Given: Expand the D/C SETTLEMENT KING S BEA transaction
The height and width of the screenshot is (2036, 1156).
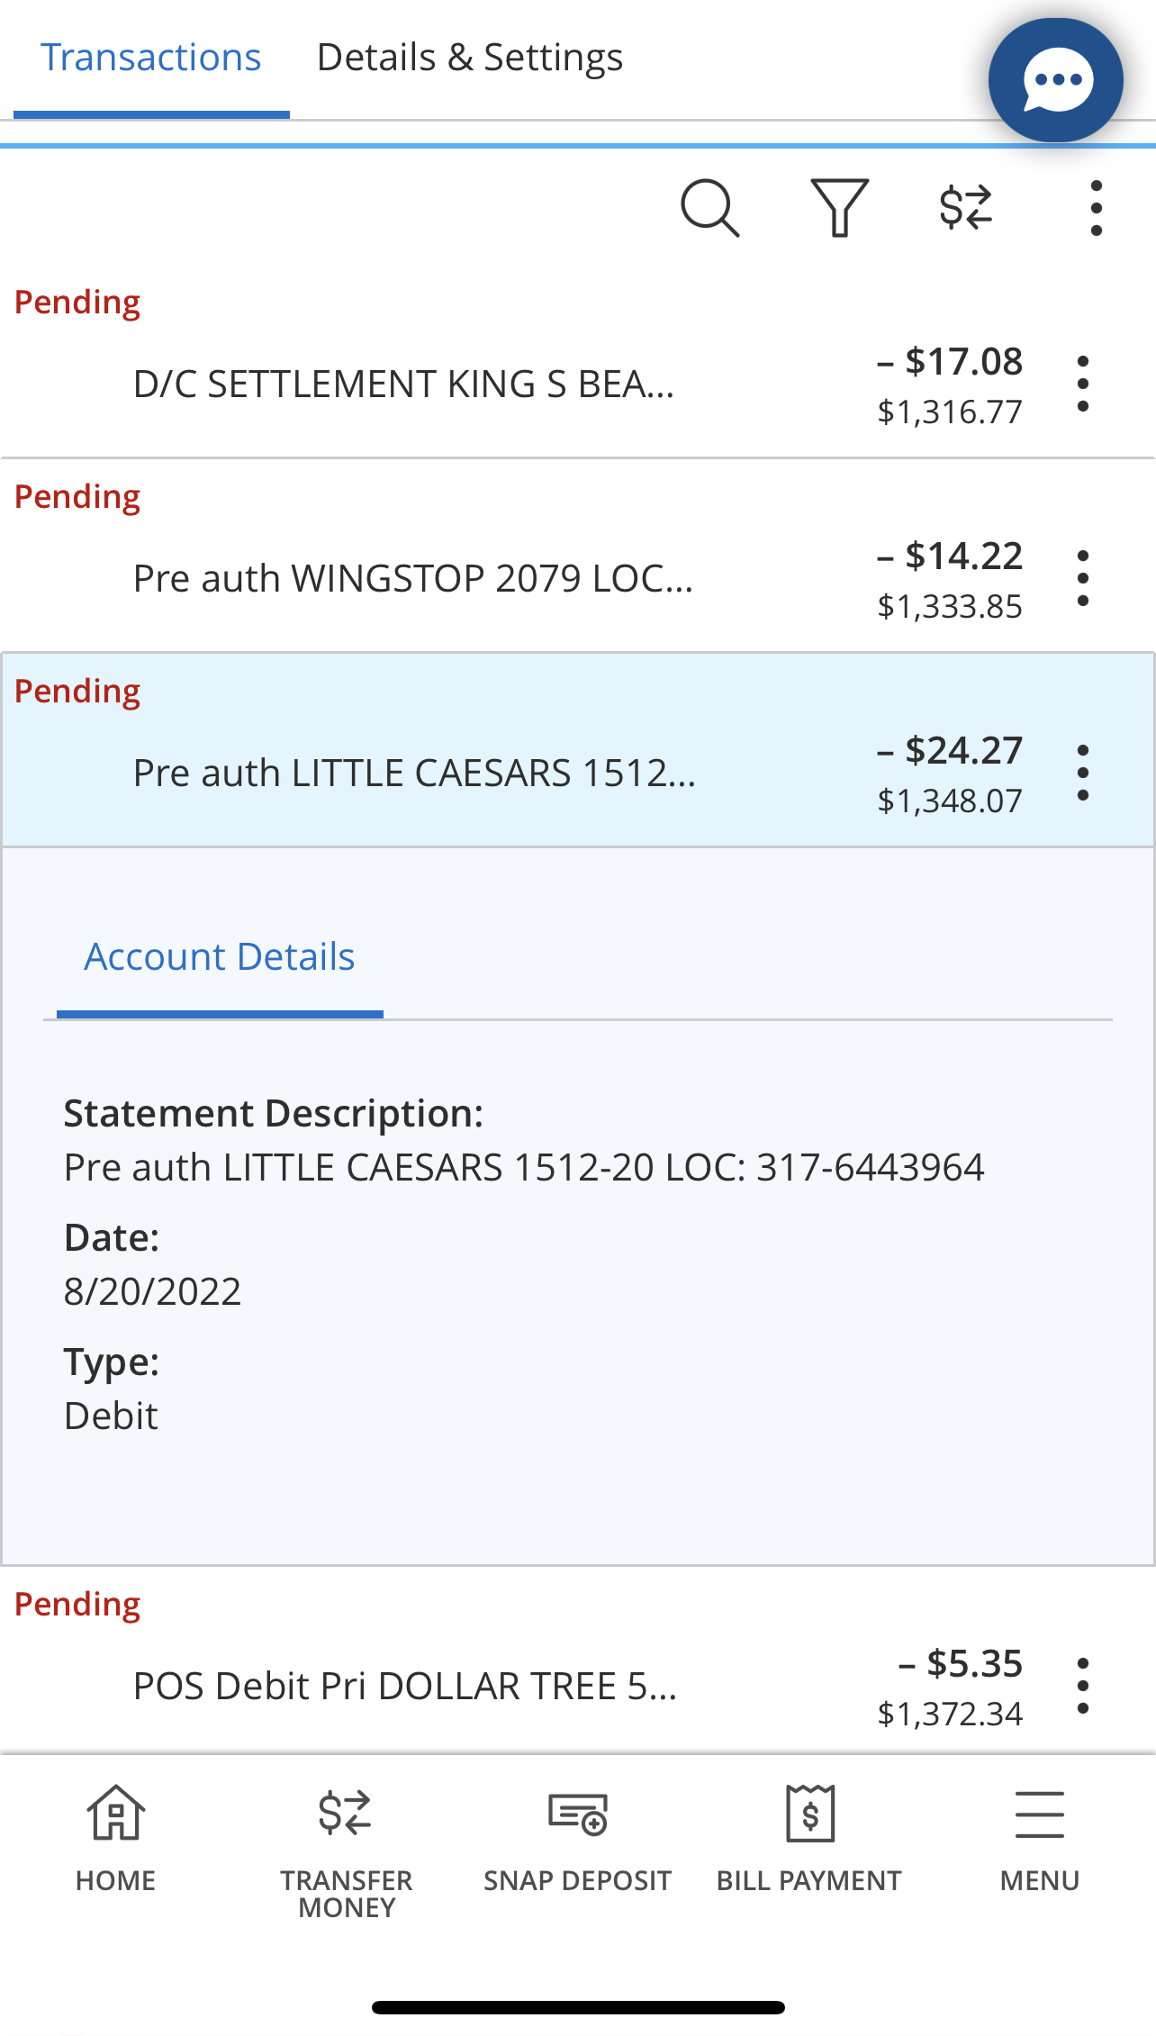Looking at the screenshot, I should 403,385.
